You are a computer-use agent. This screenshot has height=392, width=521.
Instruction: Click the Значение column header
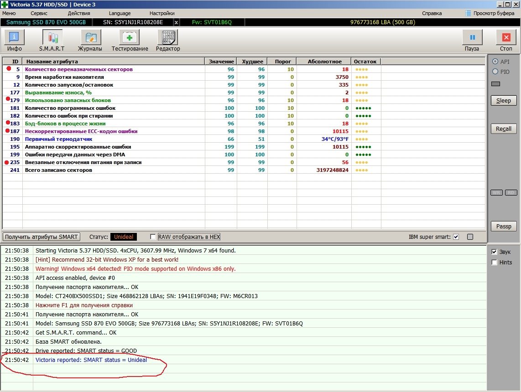221,62
